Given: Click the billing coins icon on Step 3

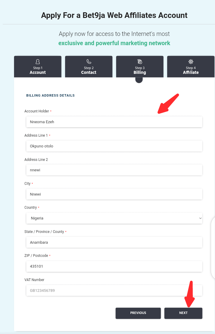Looking at the screenshot, I should point(140,62).
